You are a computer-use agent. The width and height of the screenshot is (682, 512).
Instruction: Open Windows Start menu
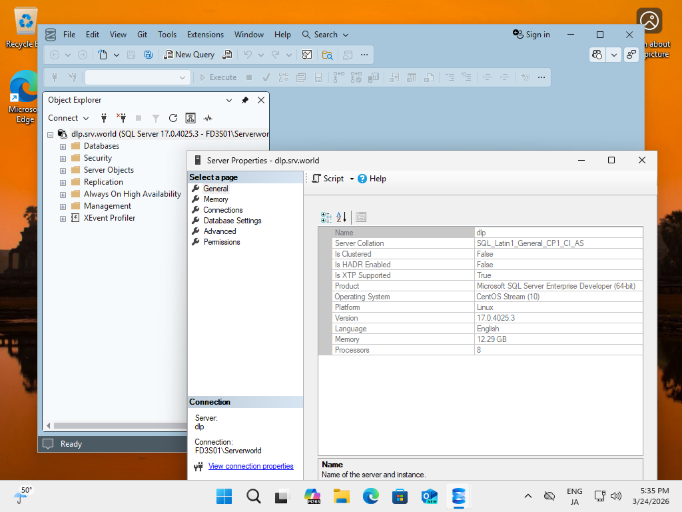coord(224,496)
